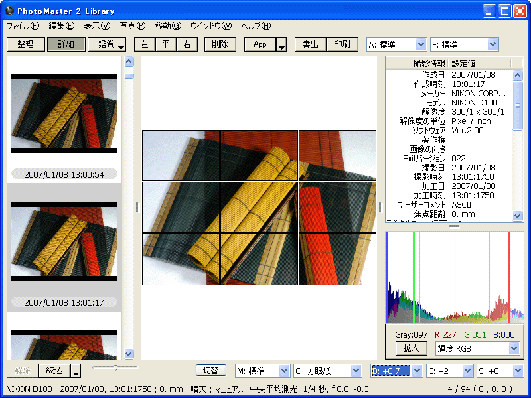Viewport: 531px width, 398px height.
Task: Switch to 整理 mode
Action: 26,44
